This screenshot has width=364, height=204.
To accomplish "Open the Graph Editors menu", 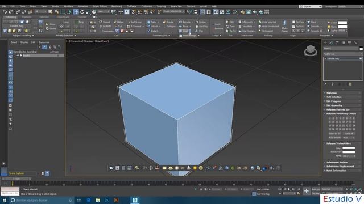I will 100,6.
